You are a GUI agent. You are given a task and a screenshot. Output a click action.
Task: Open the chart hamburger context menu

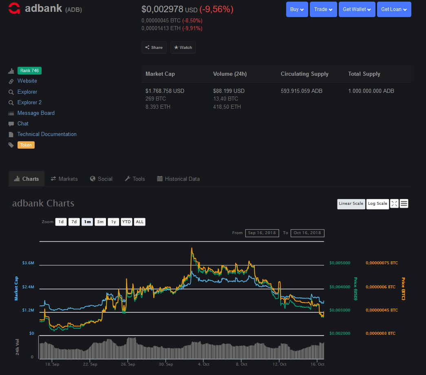pos(404,204)
